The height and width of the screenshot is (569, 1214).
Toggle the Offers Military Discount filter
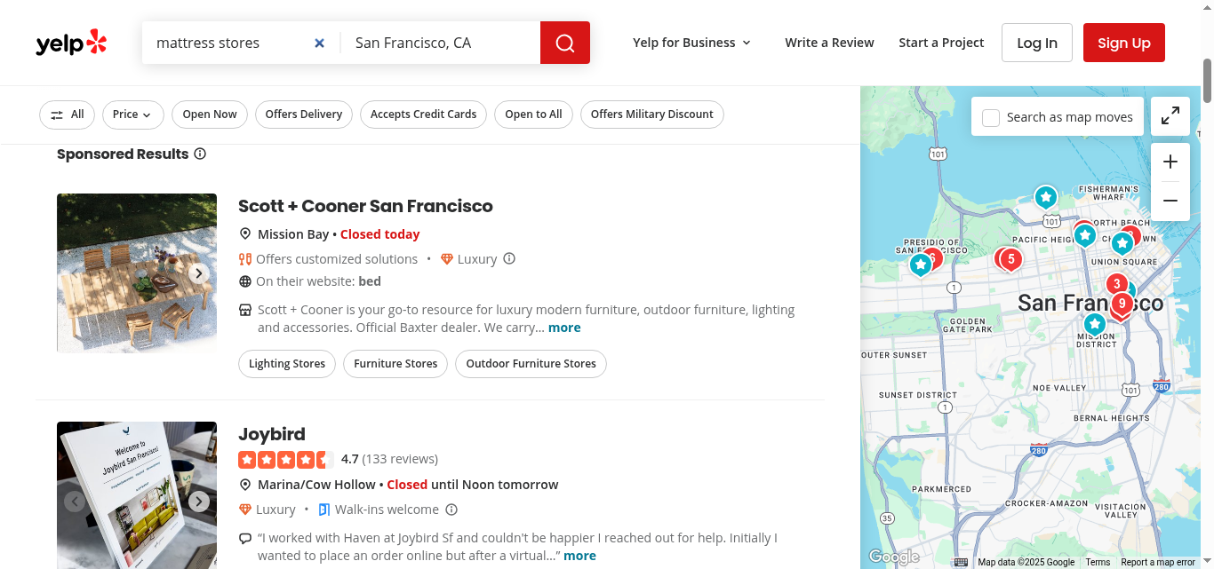click(652, 115)
